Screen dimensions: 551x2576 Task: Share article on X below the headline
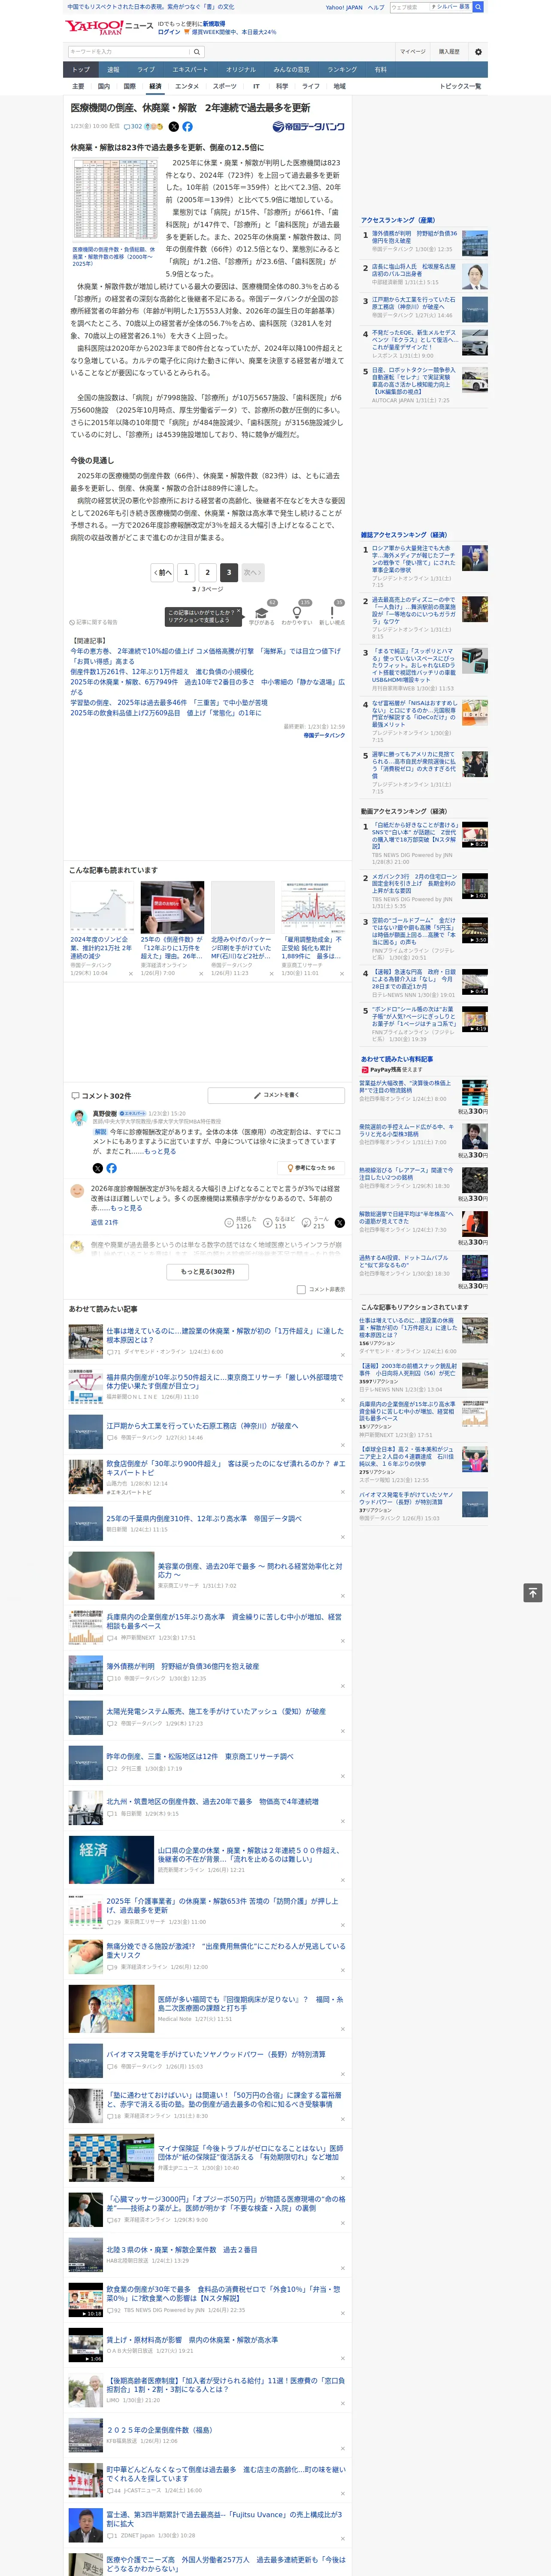[173, 127]
